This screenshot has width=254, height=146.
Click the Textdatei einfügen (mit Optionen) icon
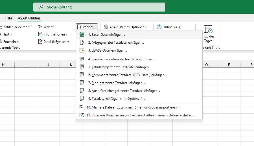coord(82,98)
